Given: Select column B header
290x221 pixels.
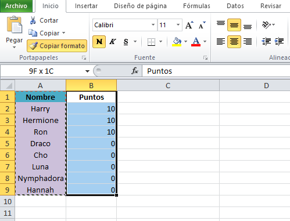Looking at the screenshot, I should point(91,85).
